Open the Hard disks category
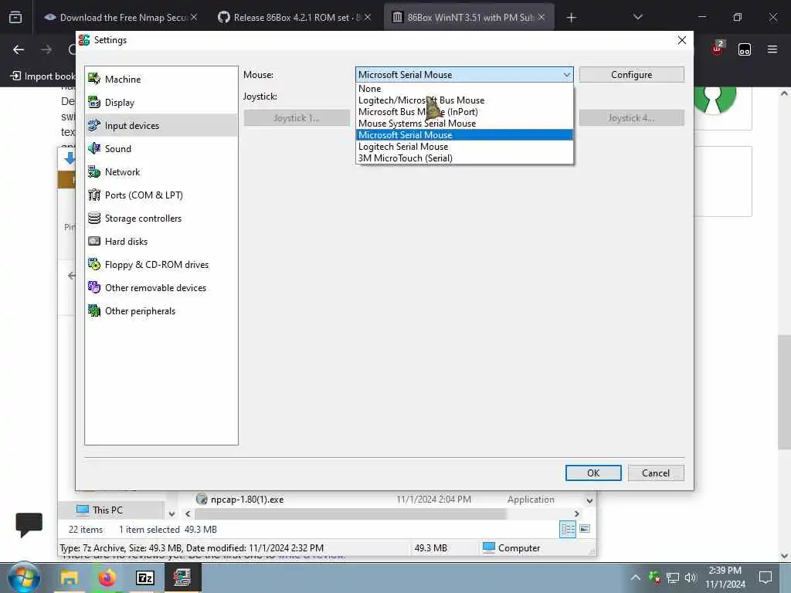The image size is (791, 593). (161, 242)
